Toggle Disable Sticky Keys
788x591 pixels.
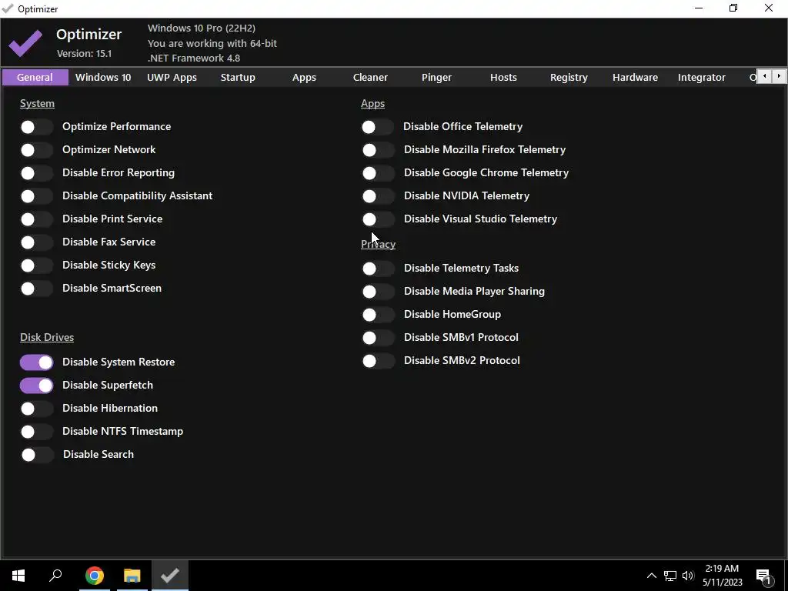pyautogui.click(x=36, y=265)
